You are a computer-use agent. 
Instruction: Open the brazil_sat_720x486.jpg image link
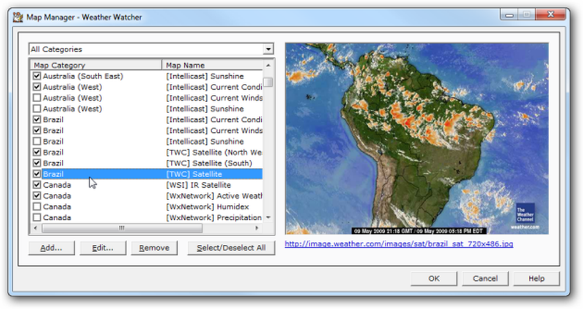click(399, 244)
